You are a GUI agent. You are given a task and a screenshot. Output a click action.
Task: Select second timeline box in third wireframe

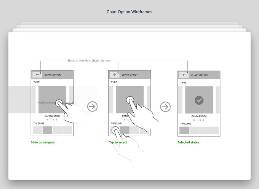coord(194,130)
